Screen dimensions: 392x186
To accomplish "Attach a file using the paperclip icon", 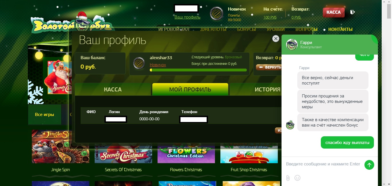I will 288,178.
